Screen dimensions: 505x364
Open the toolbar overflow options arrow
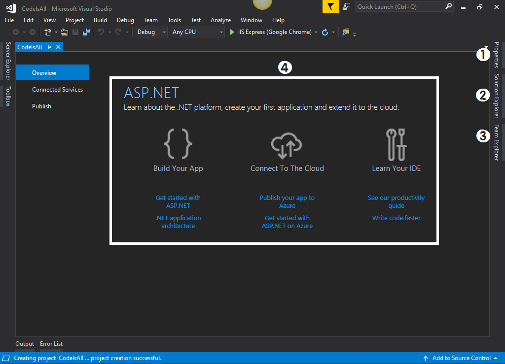pos(355,34)
